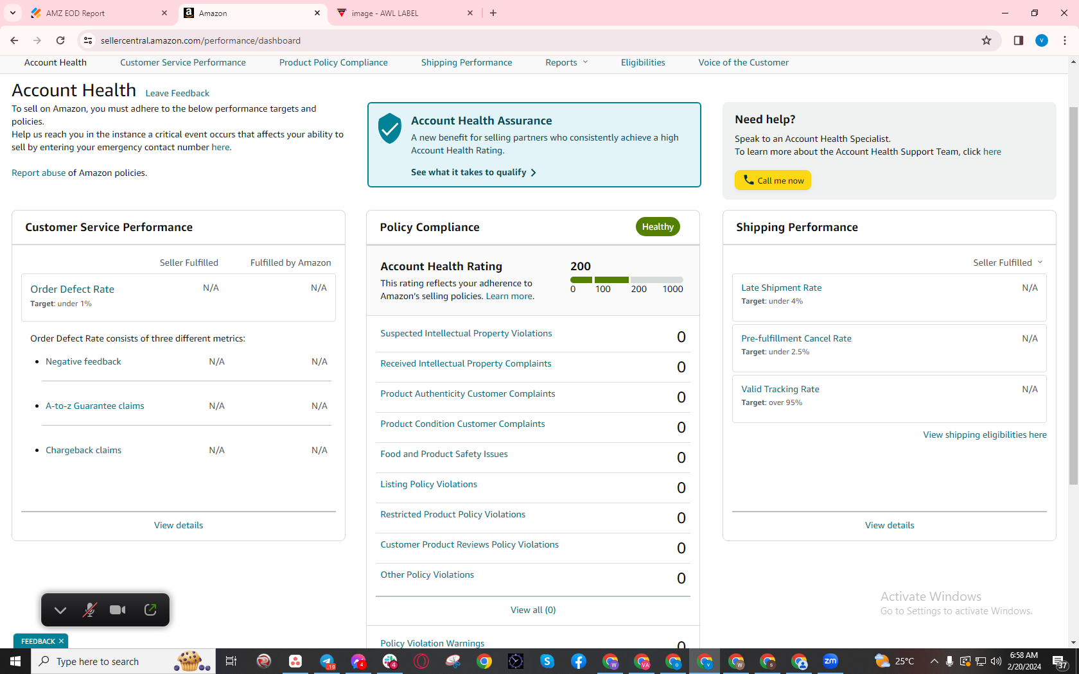
Task: Open Customer Service Performance menu item
Action: pyautogui.click(x=183, y=62)
